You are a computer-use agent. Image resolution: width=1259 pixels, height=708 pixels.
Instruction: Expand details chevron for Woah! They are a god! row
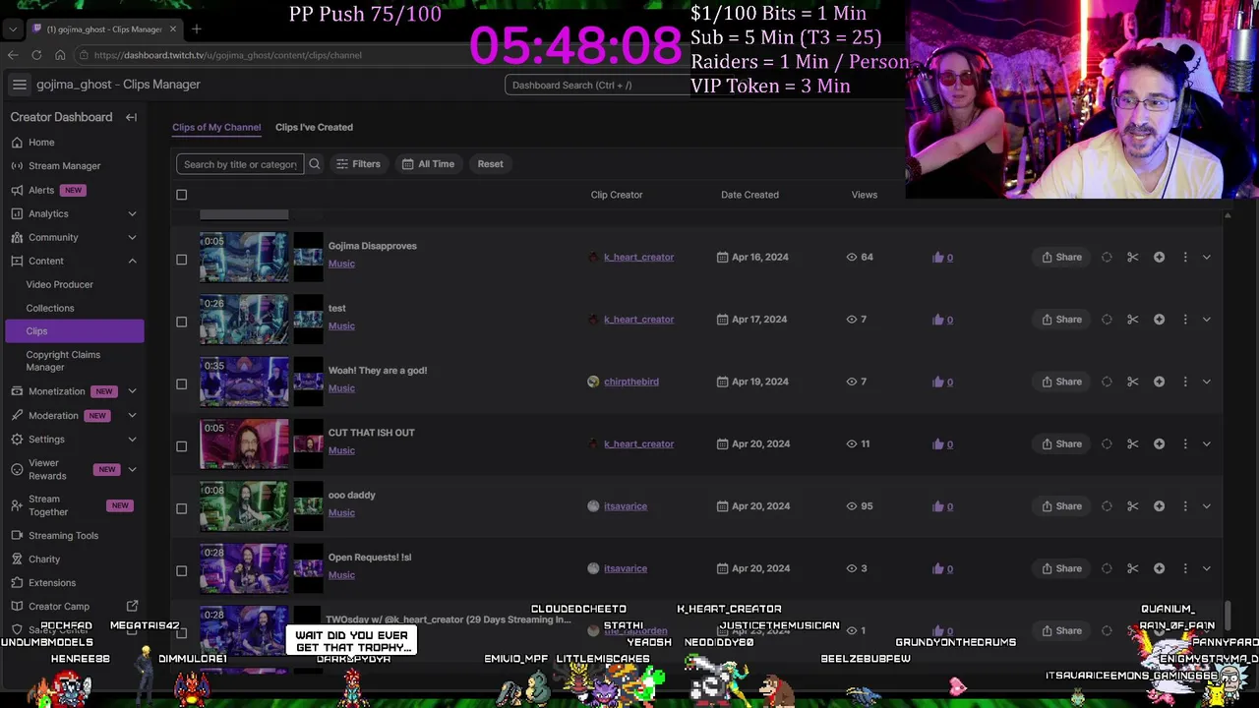tap(1207, 382)
